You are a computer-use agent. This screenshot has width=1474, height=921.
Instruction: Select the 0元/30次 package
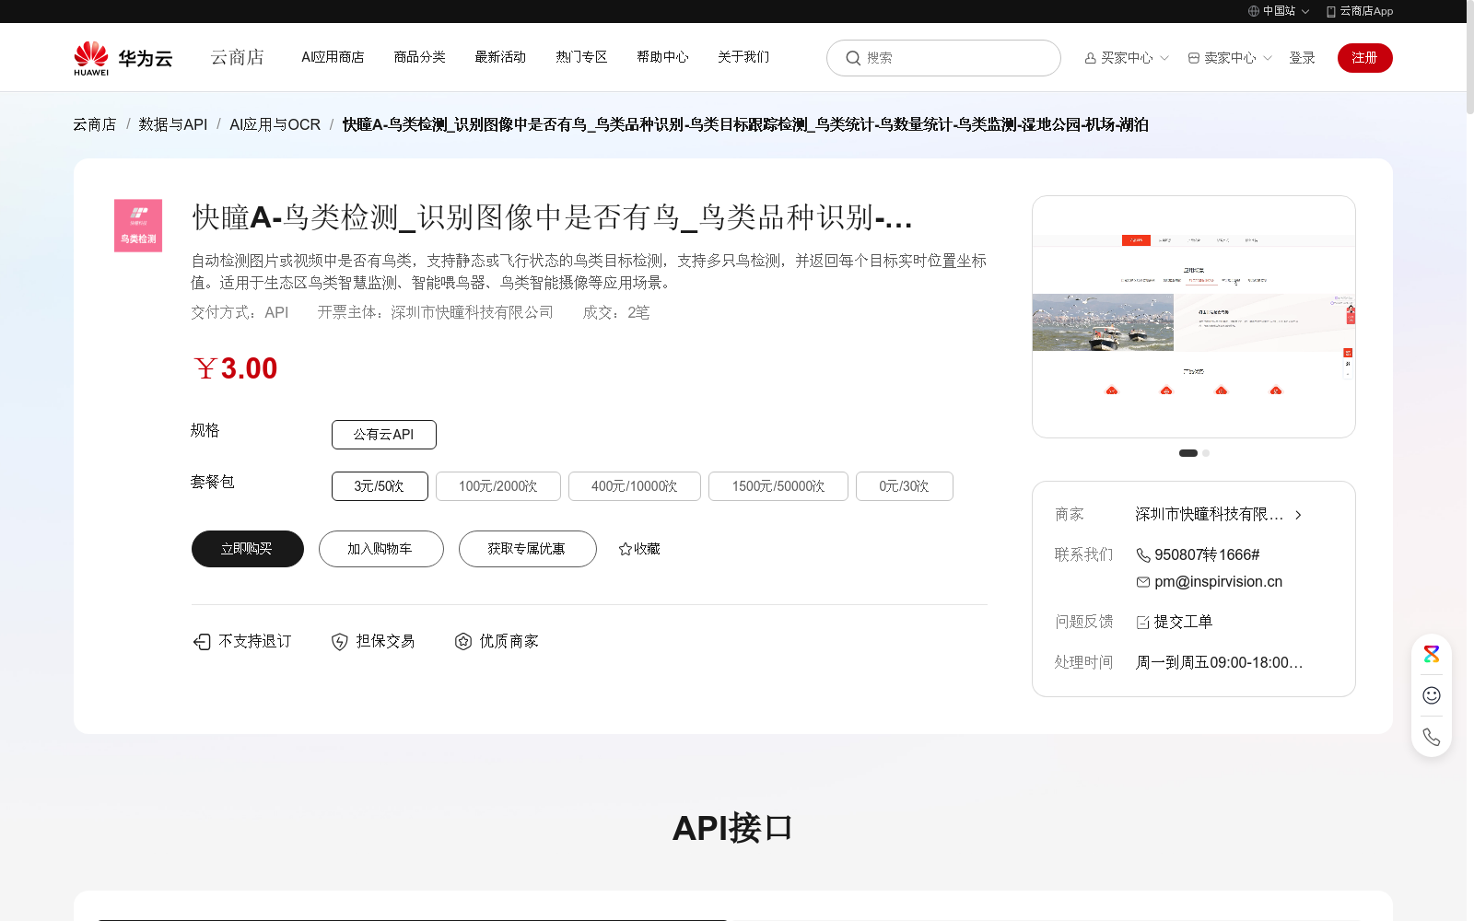point(905,486)
